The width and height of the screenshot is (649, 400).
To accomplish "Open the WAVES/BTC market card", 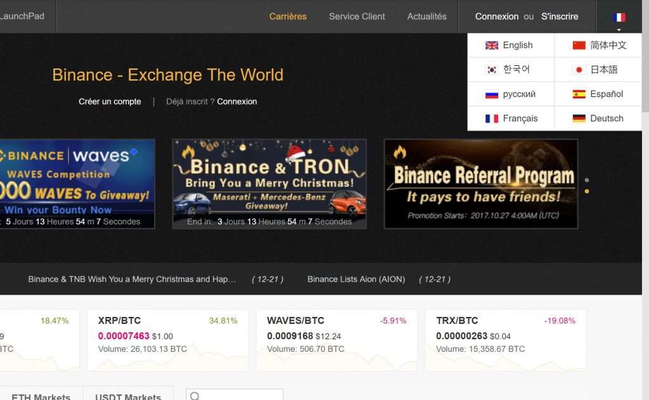I will point(337,340).
